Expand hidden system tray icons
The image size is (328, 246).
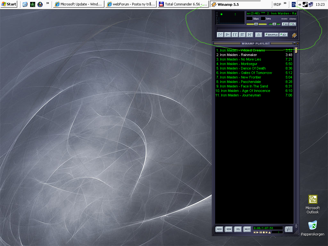pyautogui.click(x=300, y=4)
